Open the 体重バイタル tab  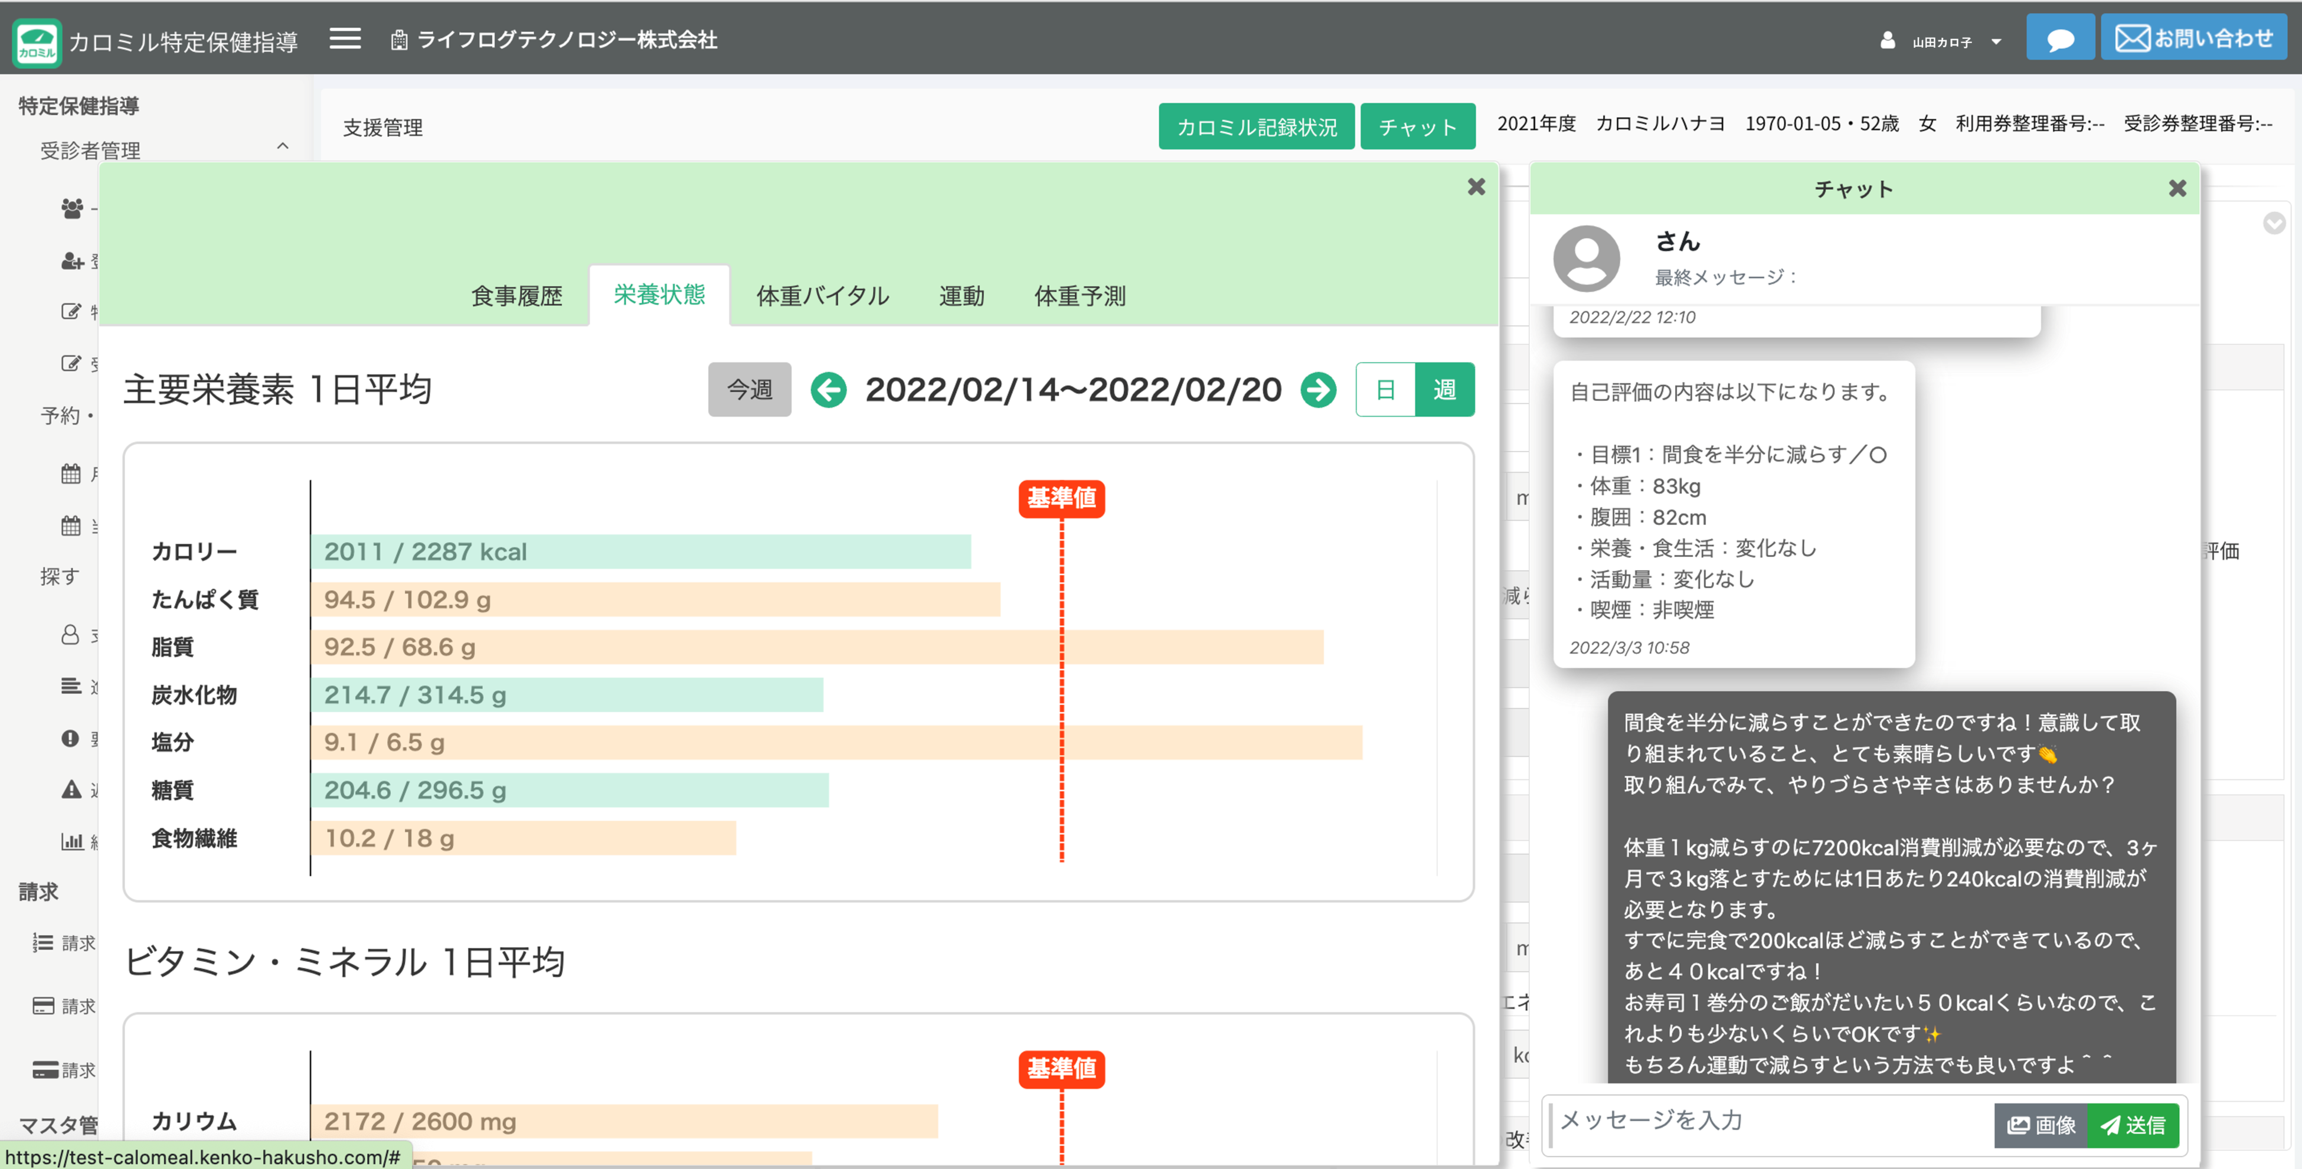pyautogui.click(x=822, y=296)
